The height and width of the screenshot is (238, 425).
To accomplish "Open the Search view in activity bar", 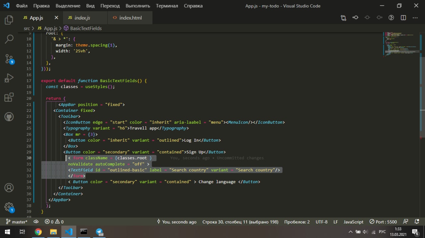I will (9, 39).
